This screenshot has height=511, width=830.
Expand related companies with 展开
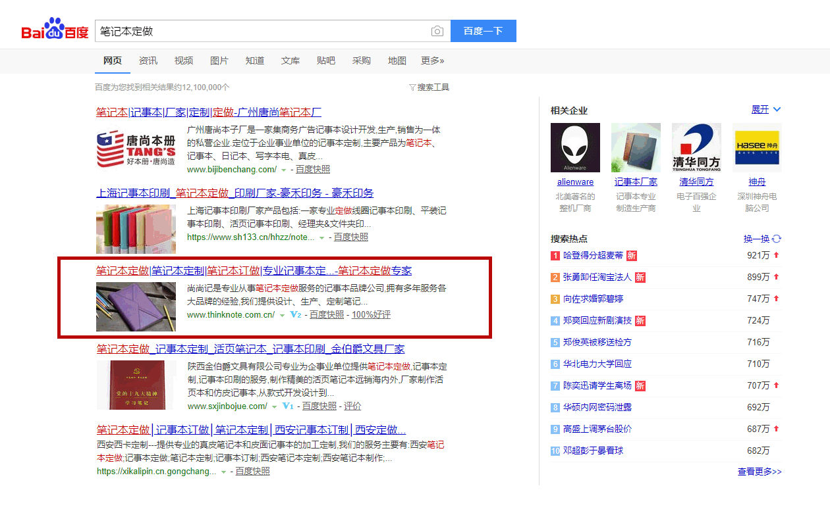pos(766,109)
